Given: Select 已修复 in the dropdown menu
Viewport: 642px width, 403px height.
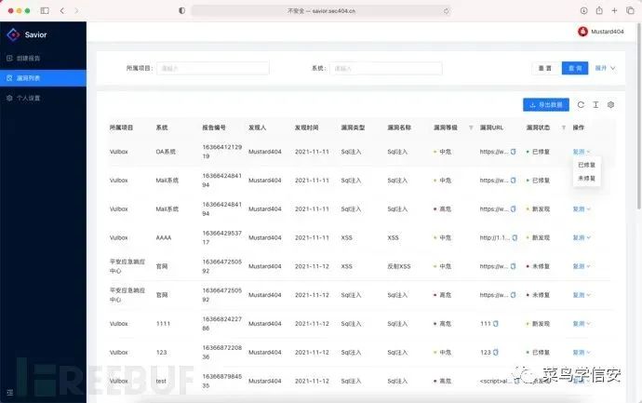Looking at the screenshot, I should click(x=586, y=165).
